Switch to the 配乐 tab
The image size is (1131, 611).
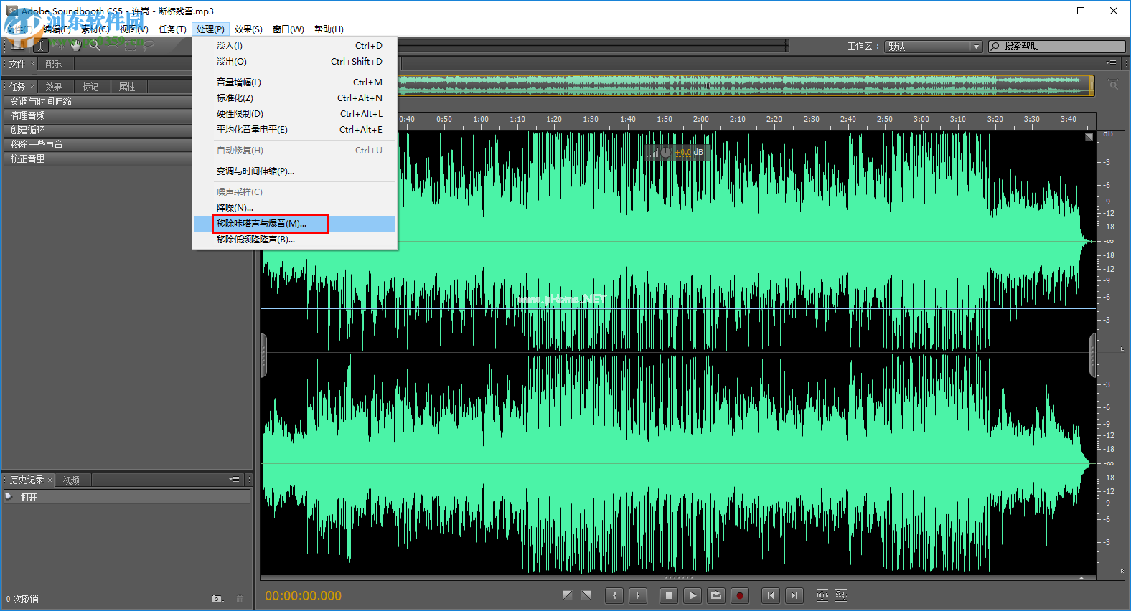(x=54, y=64)
